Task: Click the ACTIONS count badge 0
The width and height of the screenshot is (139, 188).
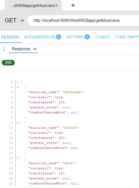Action: click(x=87, y=37)
